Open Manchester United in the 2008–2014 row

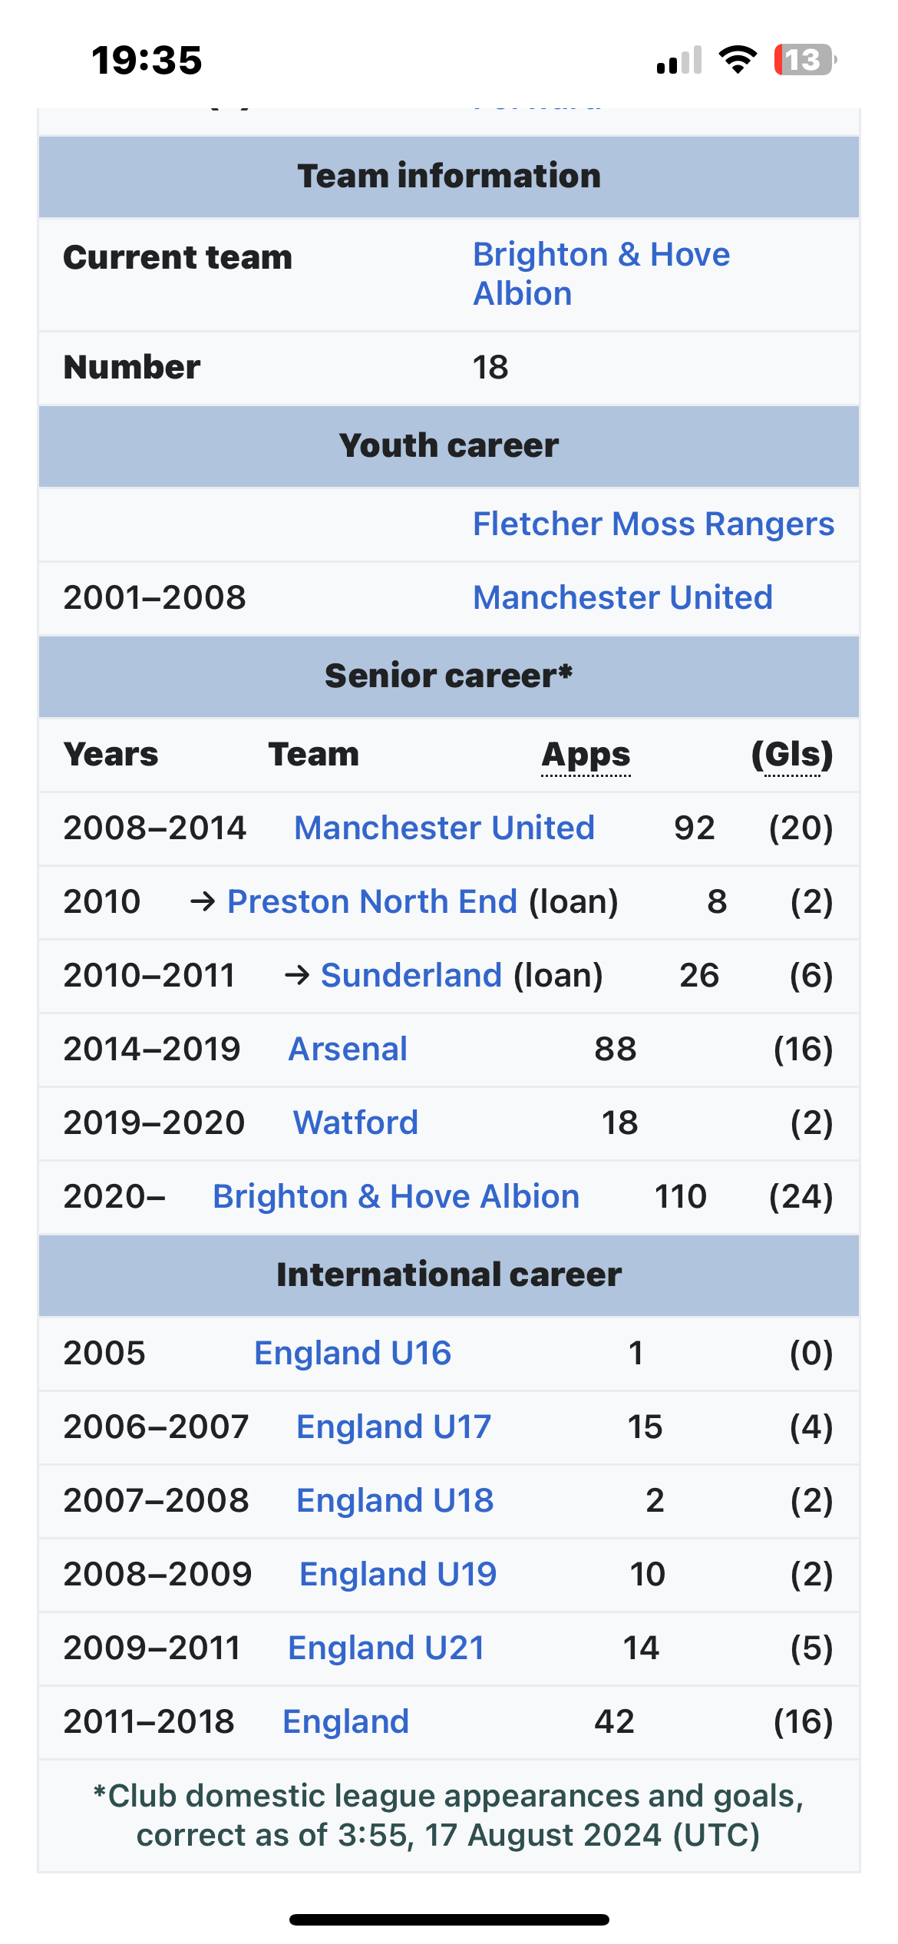(x=444, y=828)
